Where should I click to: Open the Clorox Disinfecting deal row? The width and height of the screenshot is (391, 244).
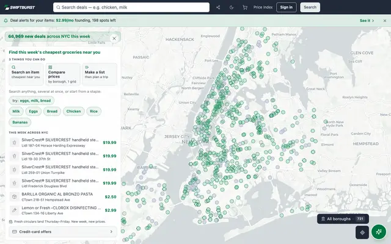pos(63,210)
